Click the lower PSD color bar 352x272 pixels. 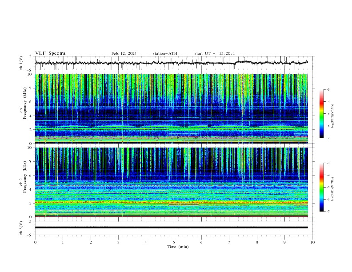(321, 187)
